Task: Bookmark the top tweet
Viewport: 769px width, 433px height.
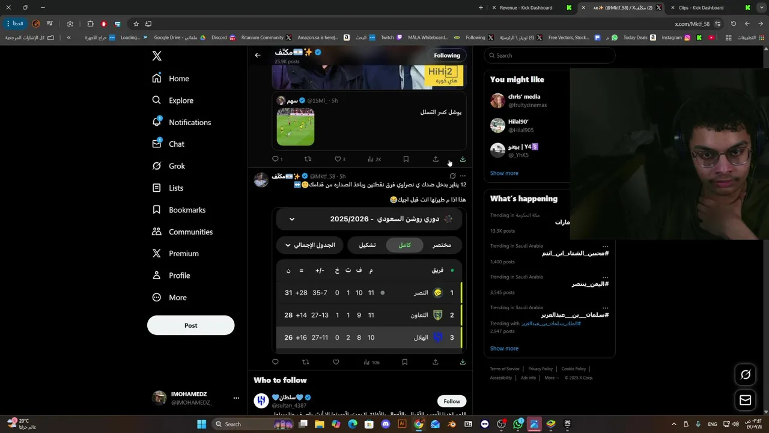Action: [x=406, y=159]
